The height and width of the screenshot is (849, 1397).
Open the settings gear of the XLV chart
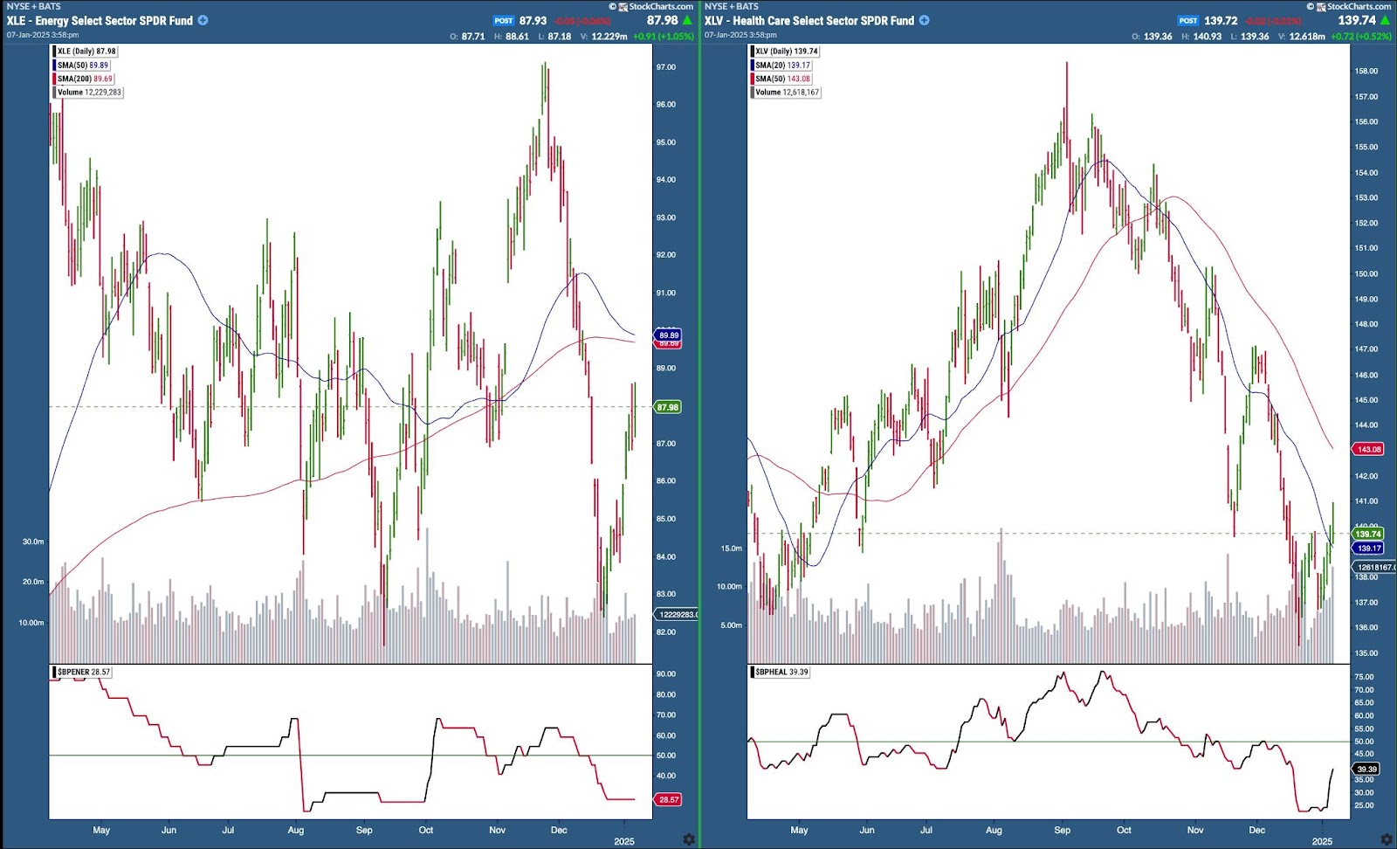tap(1387, 839)
